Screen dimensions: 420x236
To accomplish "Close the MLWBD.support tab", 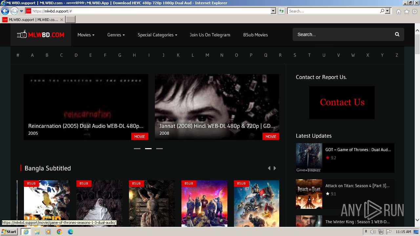I will 61,20.
